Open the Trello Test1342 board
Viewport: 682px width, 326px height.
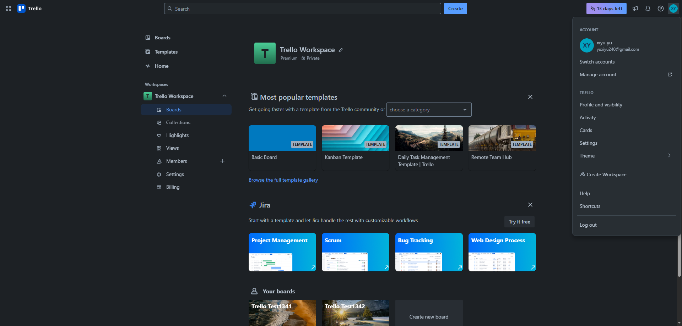coord(356,313)
